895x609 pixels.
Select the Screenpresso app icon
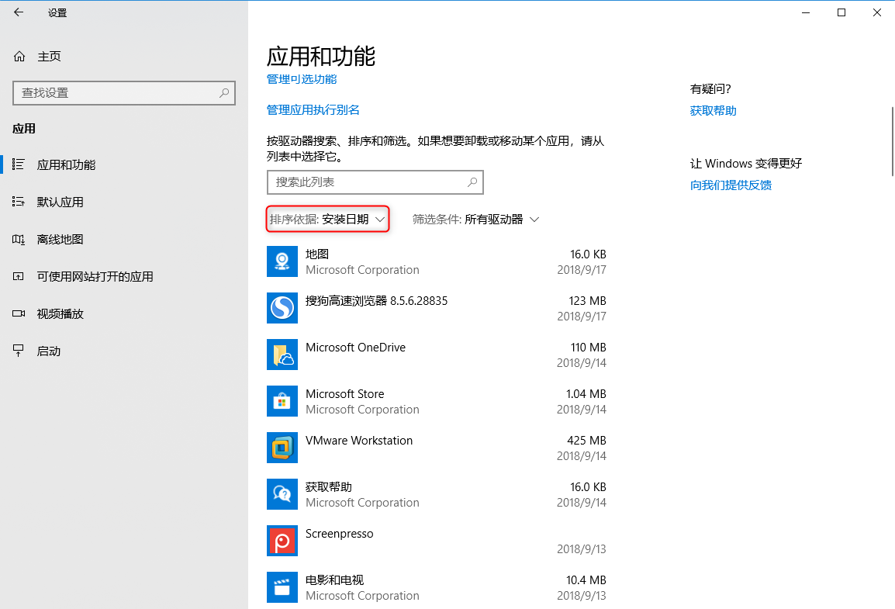tap(282, 541)
